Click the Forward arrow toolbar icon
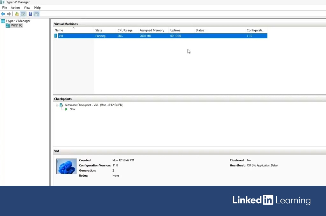326x216 pixels. coord(9,14)
